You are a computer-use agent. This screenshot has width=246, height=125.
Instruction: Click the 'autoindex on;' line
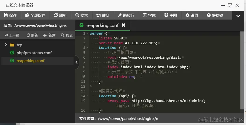click(x=122, y=77)
